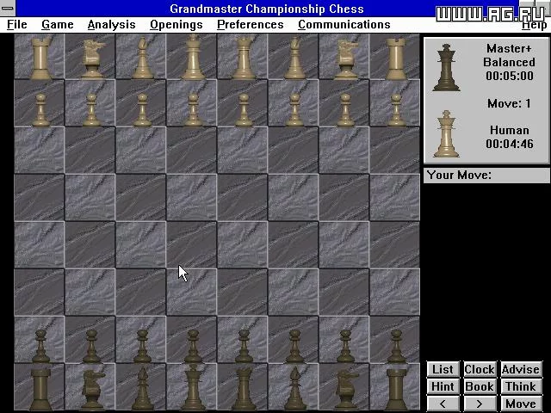
Task: Select the light rook in the top-left corner
Action: [x=40, y=58]
